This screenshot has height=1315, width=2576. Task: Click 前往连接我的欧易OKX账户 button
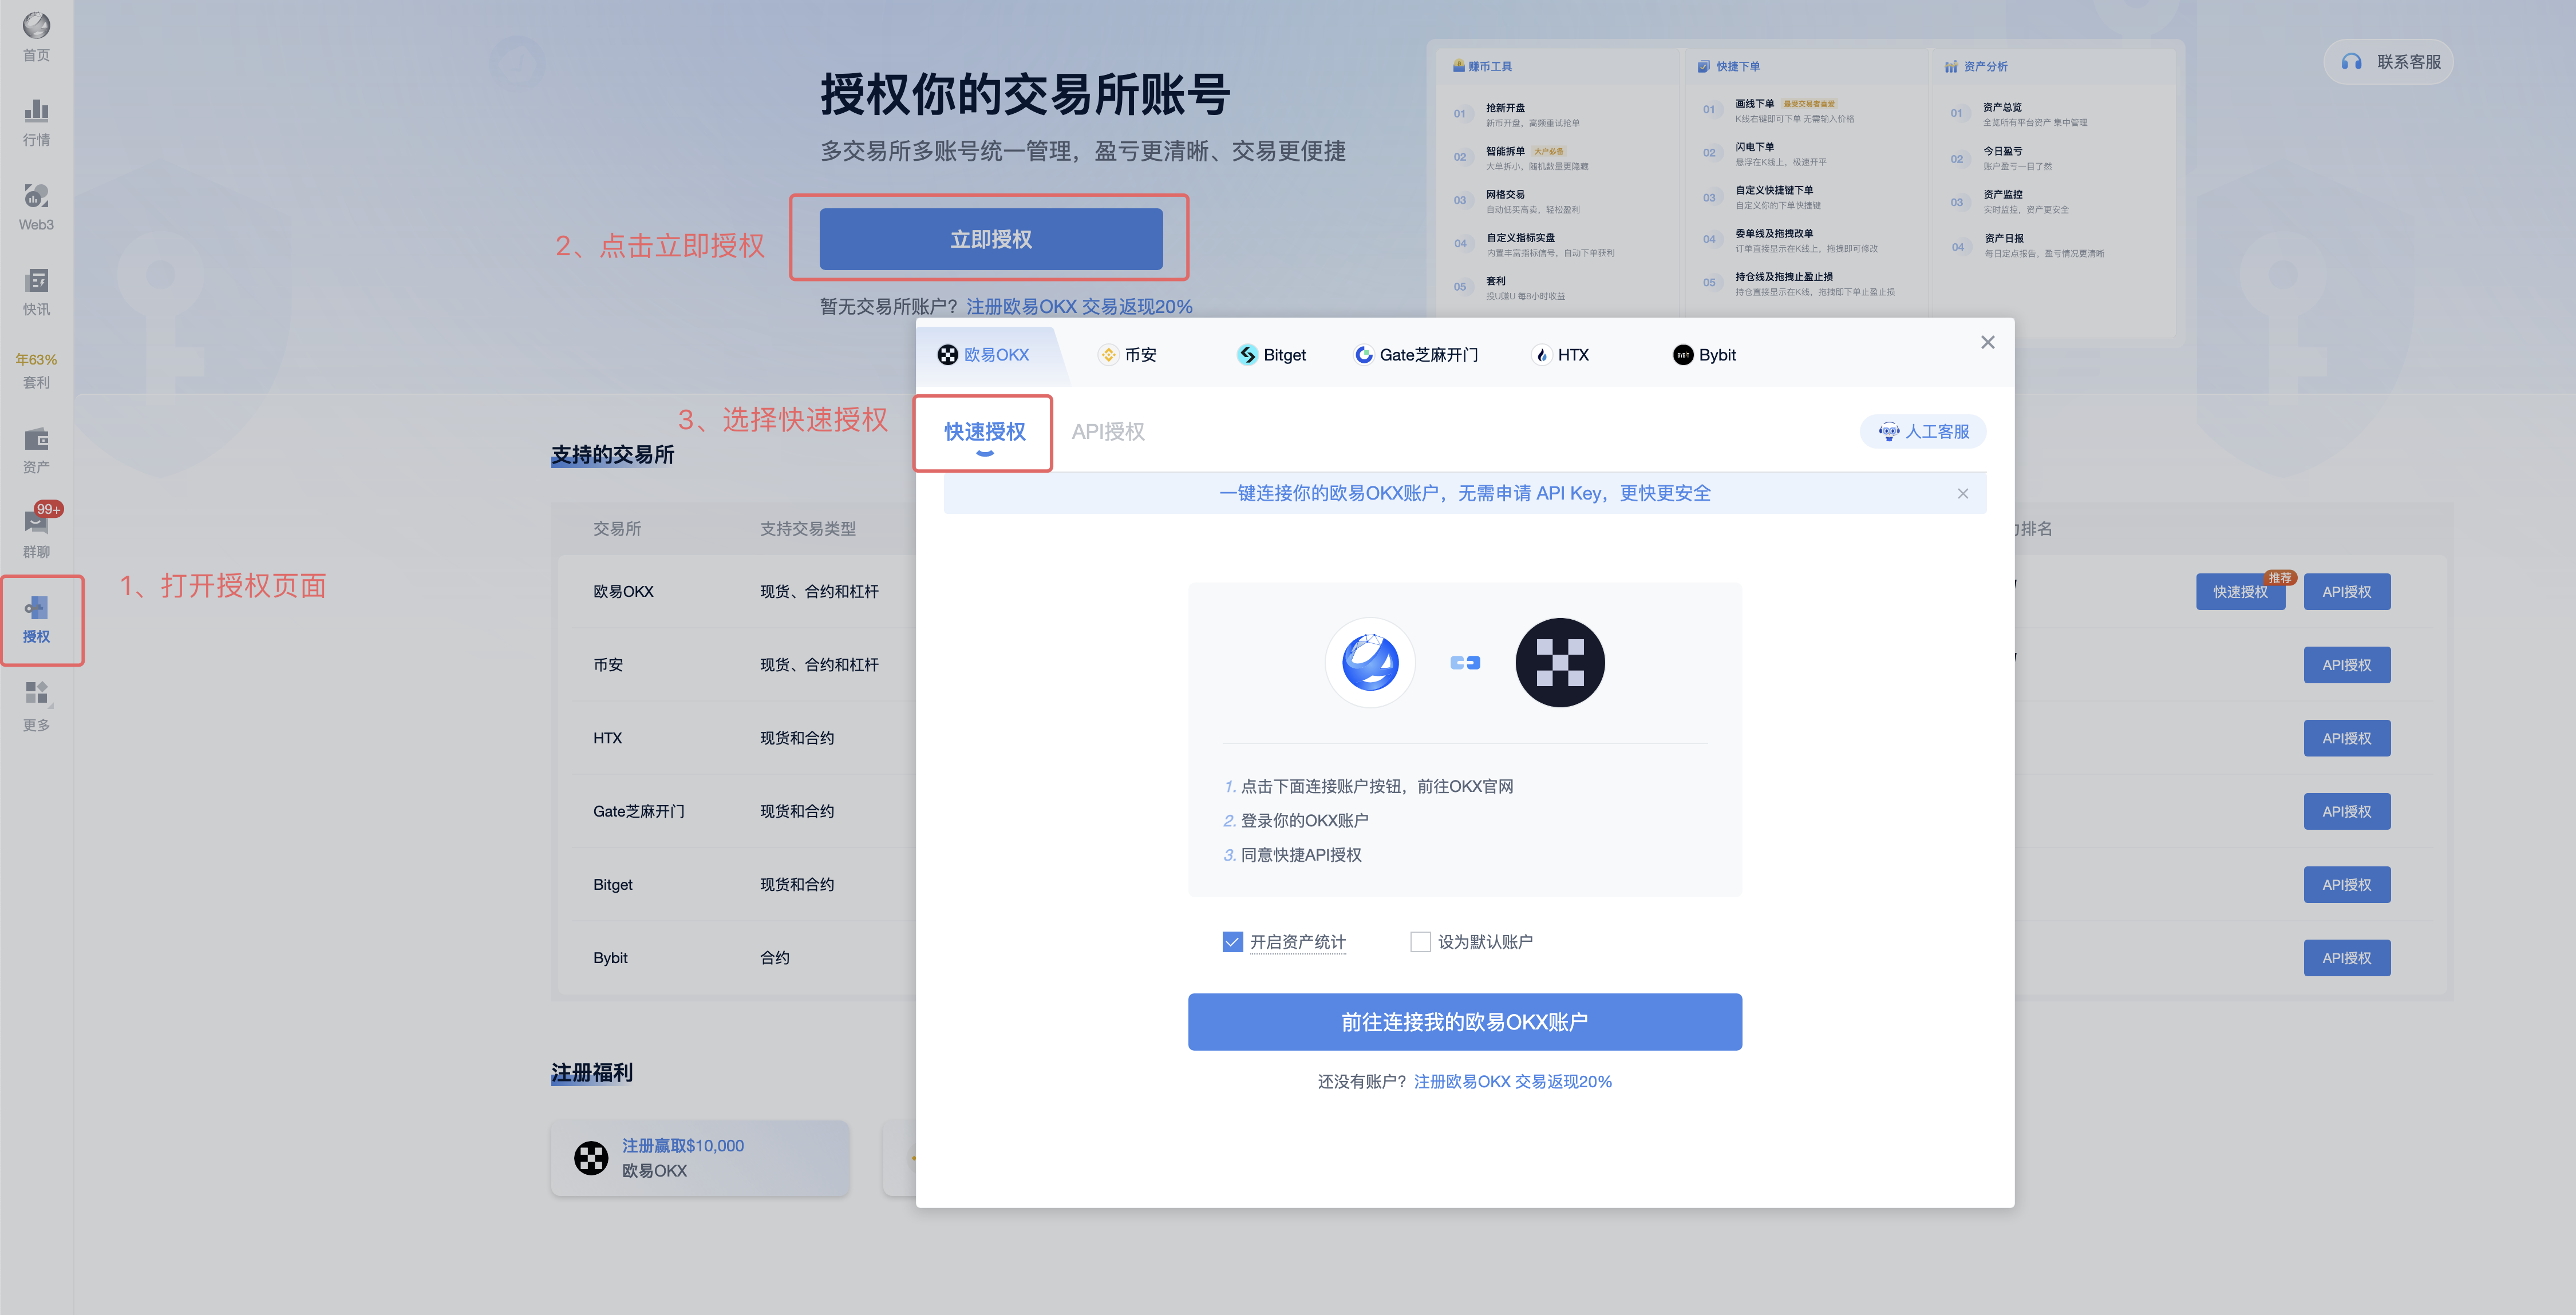pyautogui.click(x=1464, y=1021)
